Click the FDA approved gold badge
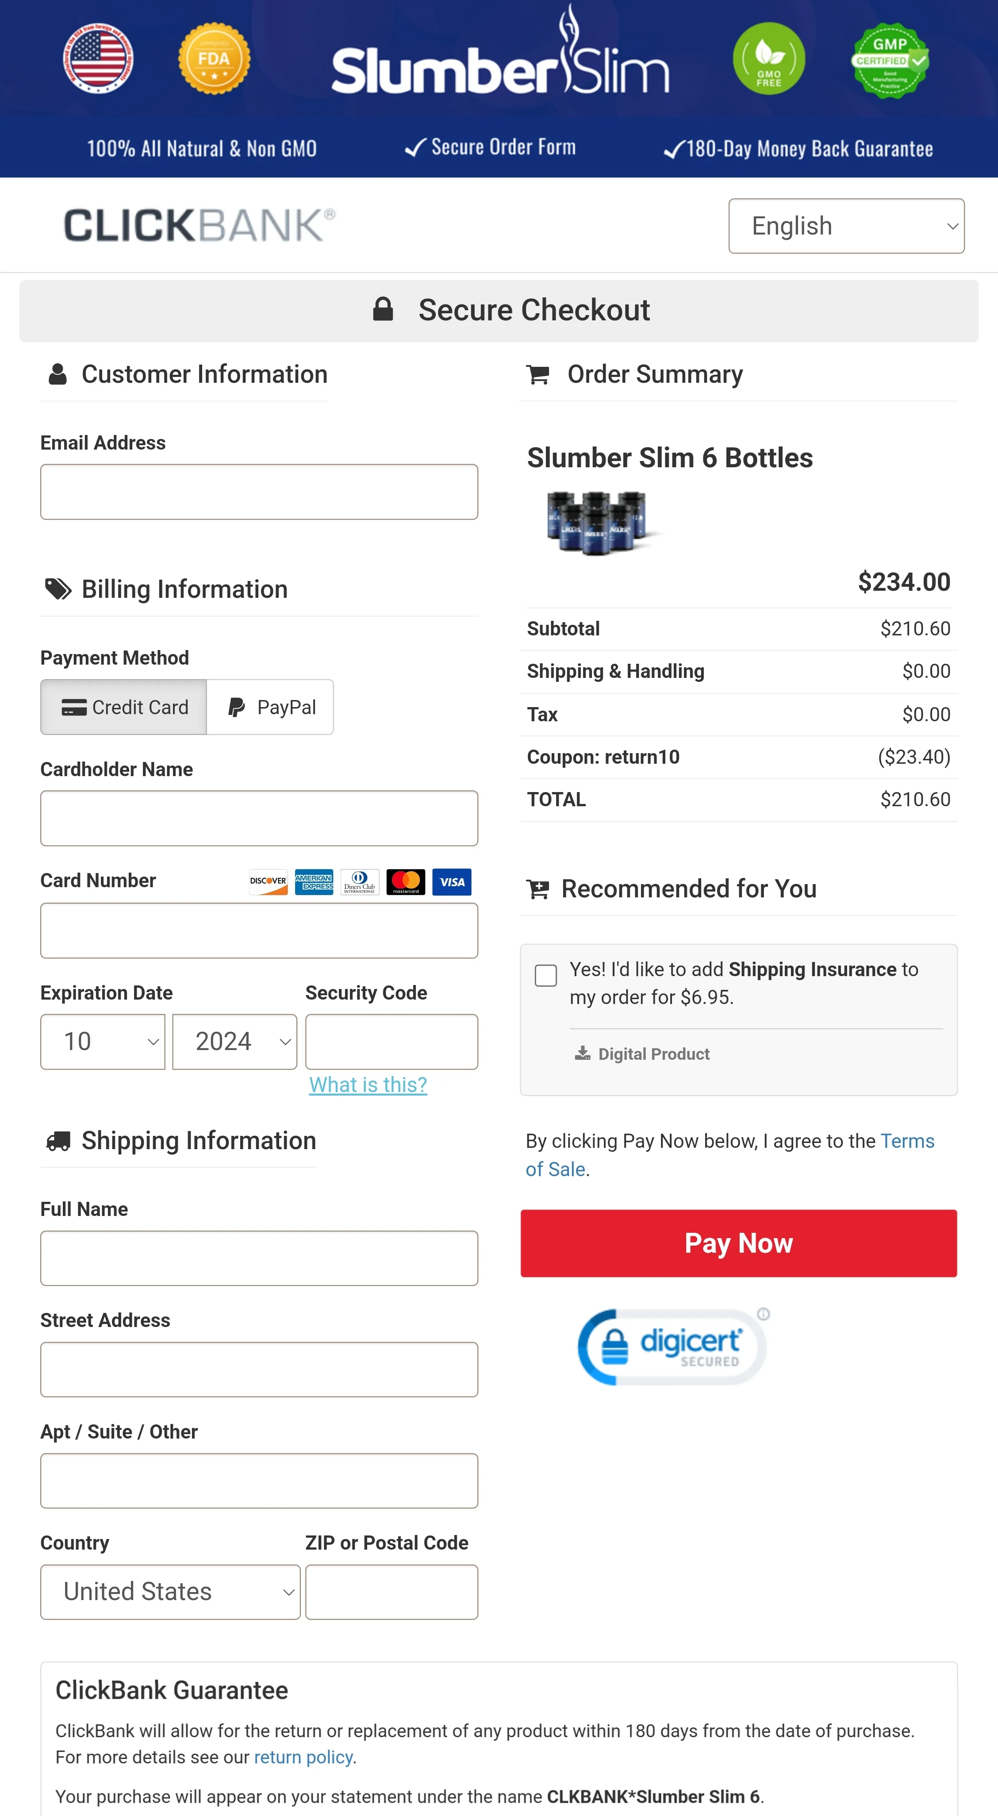This screenshot has height=1816, width=998. pyautogui.click(x=214, y=58)
